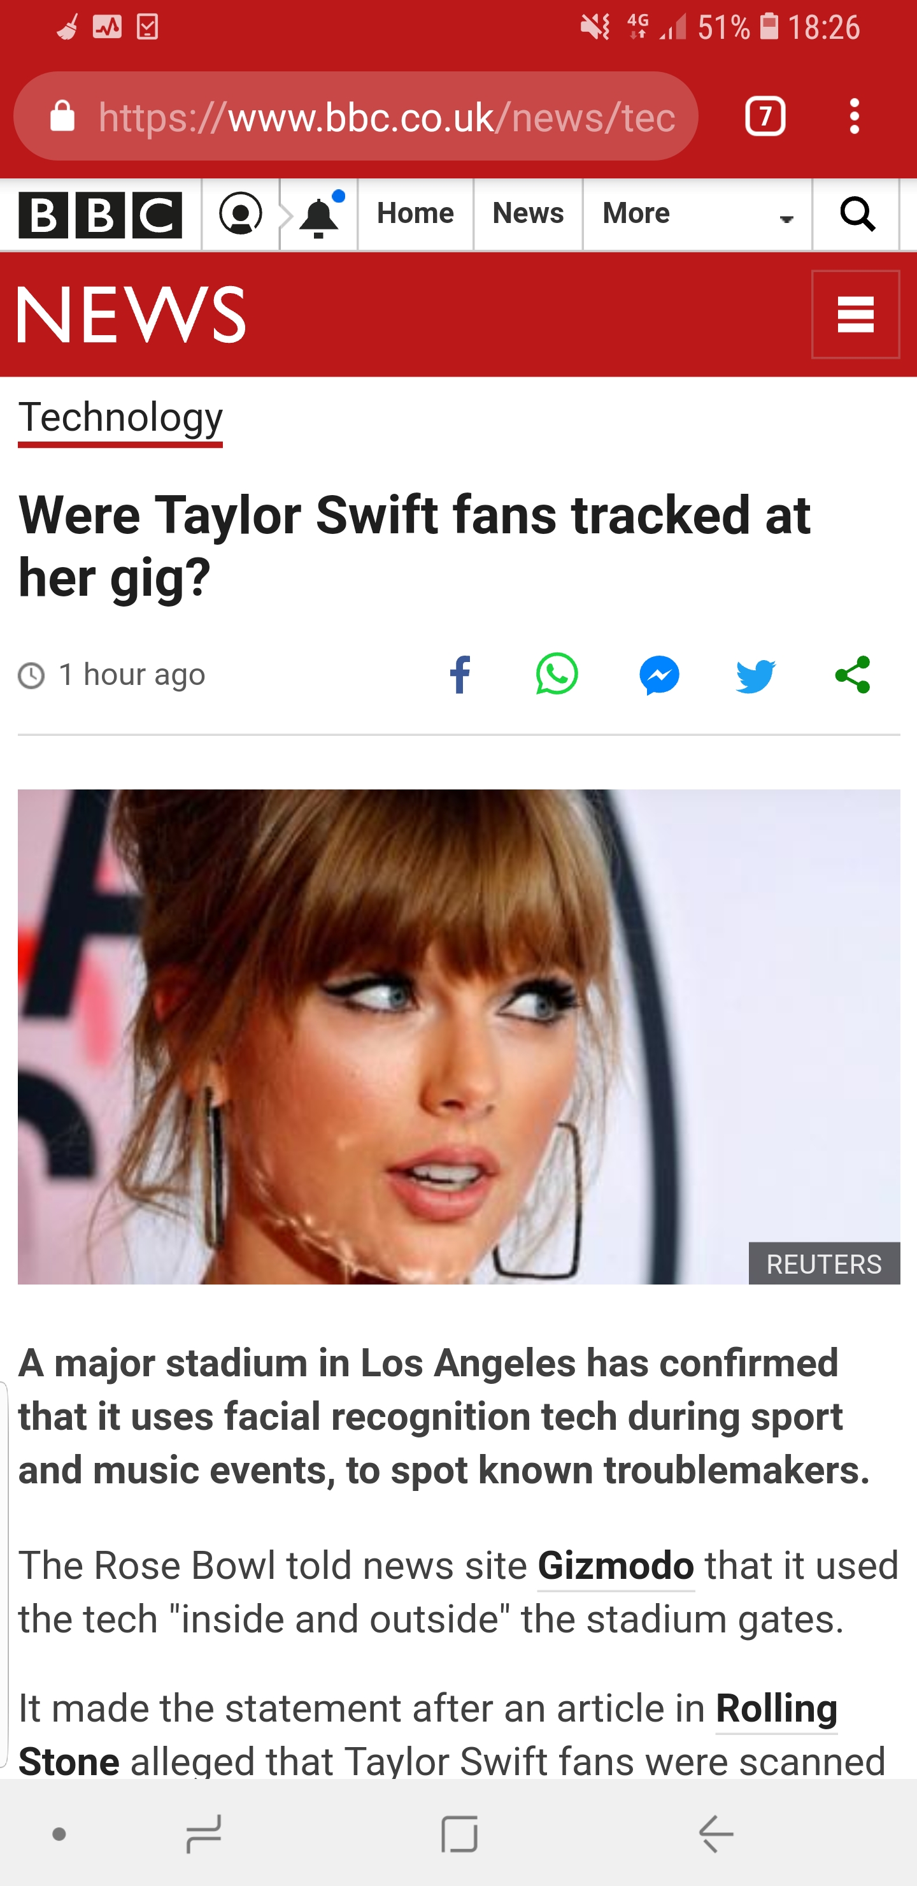Open the News section hamburger menu
917x1886 pixels.
855,314
